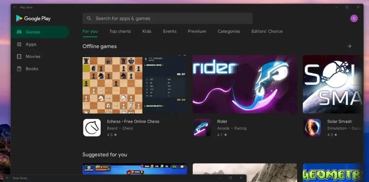Open the account avatar C

pos(354,18)
